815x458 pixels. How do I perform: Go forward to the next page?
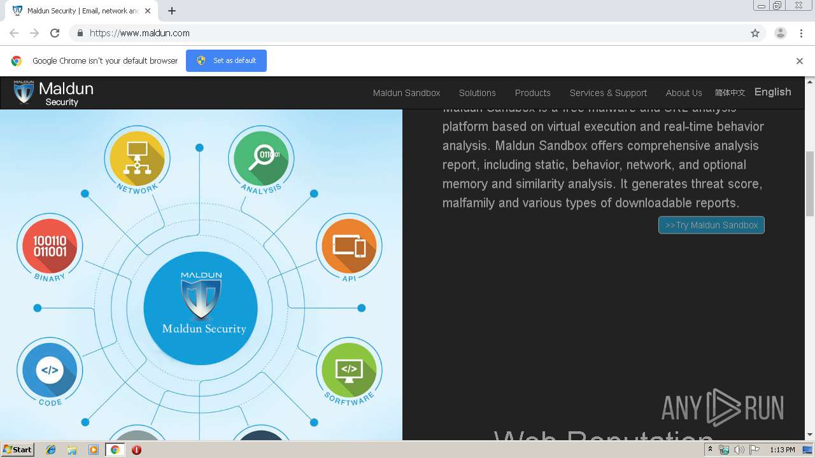coord(34,33)
